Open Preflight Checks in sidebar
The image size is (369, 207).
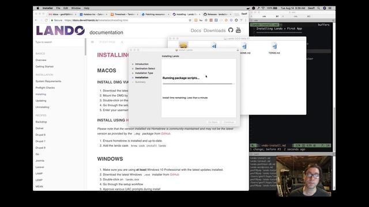pyautogui.click(x=45, y=88)
